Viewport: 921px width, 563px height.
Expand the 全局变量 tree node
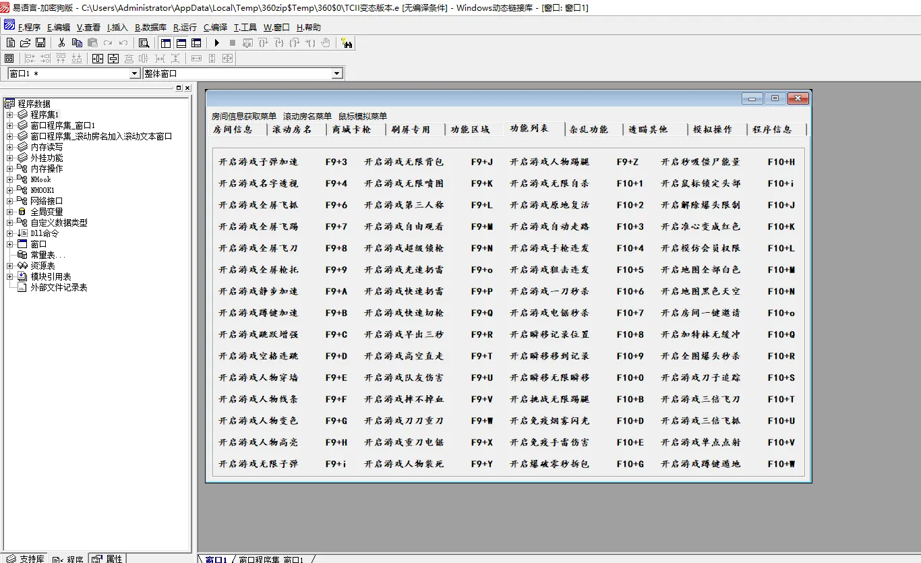pos(9,212)
